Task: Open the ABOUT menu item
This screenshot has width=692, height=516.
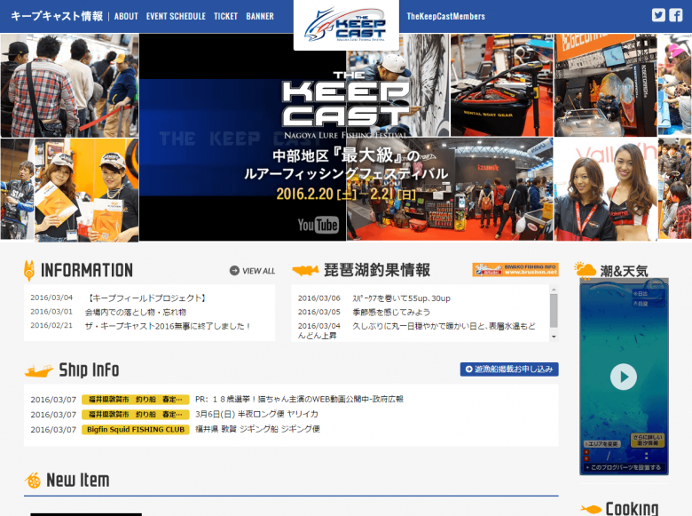Action: coord(126,16)
